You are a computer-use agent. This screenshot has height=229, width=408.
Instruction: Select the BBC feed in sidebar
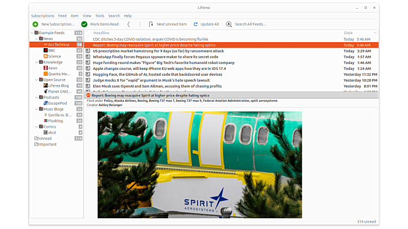coord(52,50)
